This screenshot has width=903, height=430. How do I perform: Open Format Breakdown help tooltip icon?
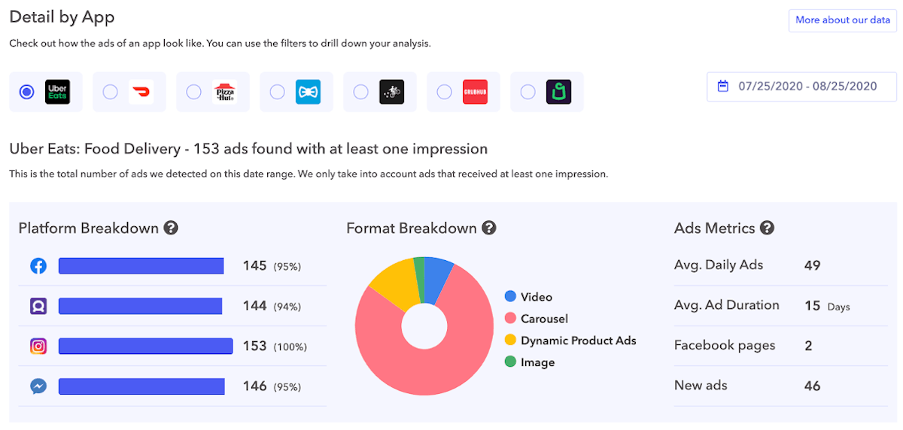[489, 228]
